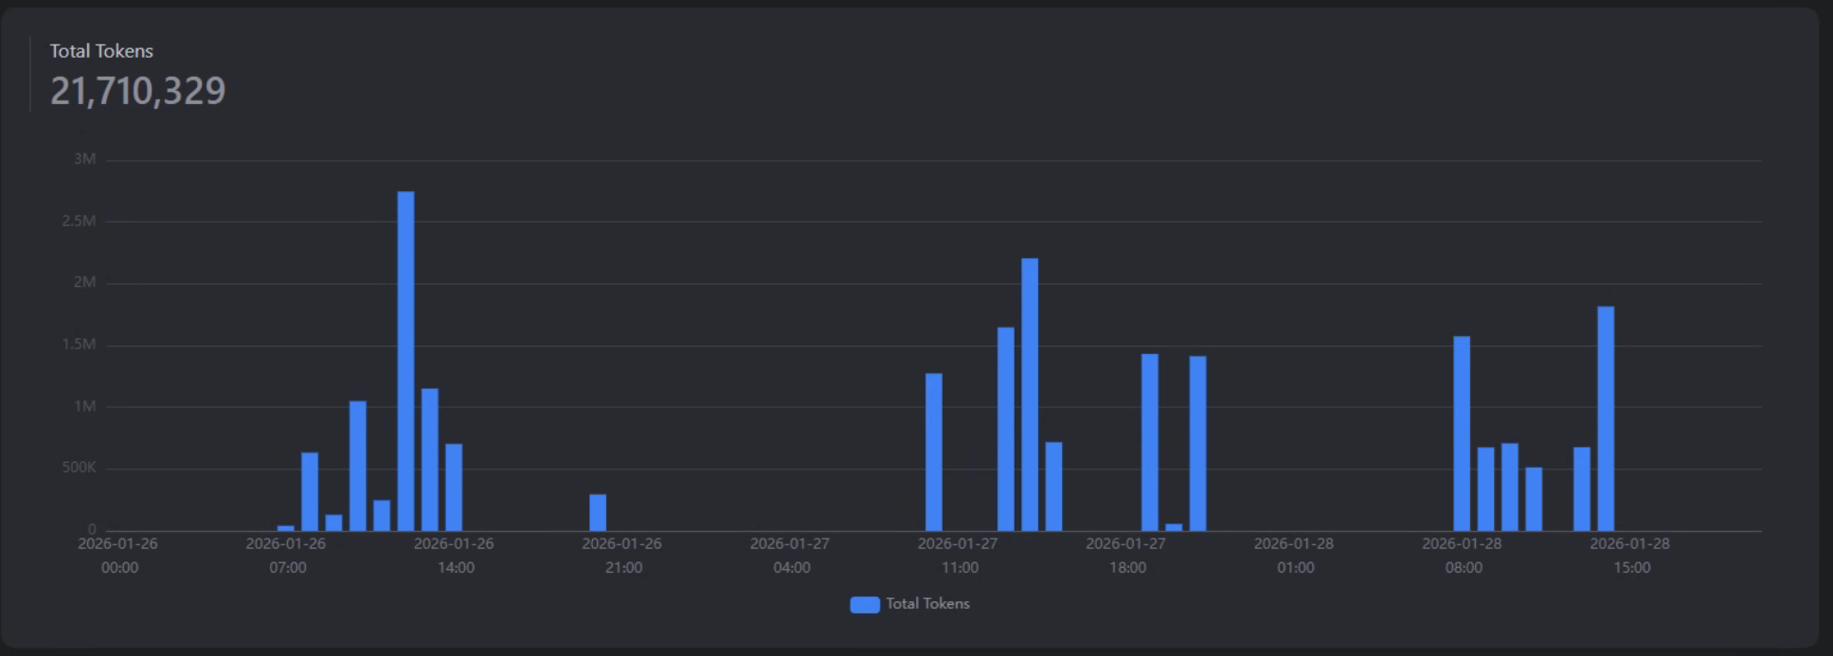Click the tiny 2026-01-27 20:00 bar

[1174, 527]
